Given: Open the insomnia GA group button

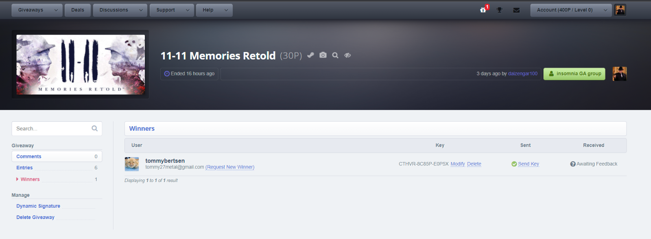Looking at the screenshot, I should click(x=575, y=74).
